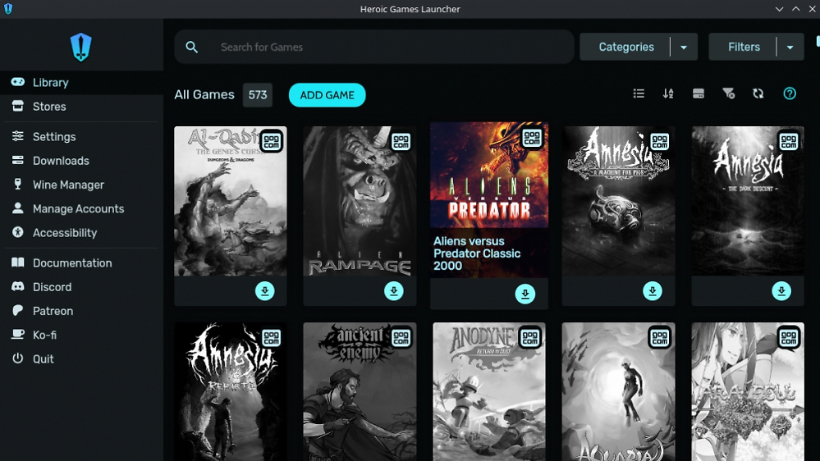Open the Documentation link
820x461 pixels.
tap(81, 263)
